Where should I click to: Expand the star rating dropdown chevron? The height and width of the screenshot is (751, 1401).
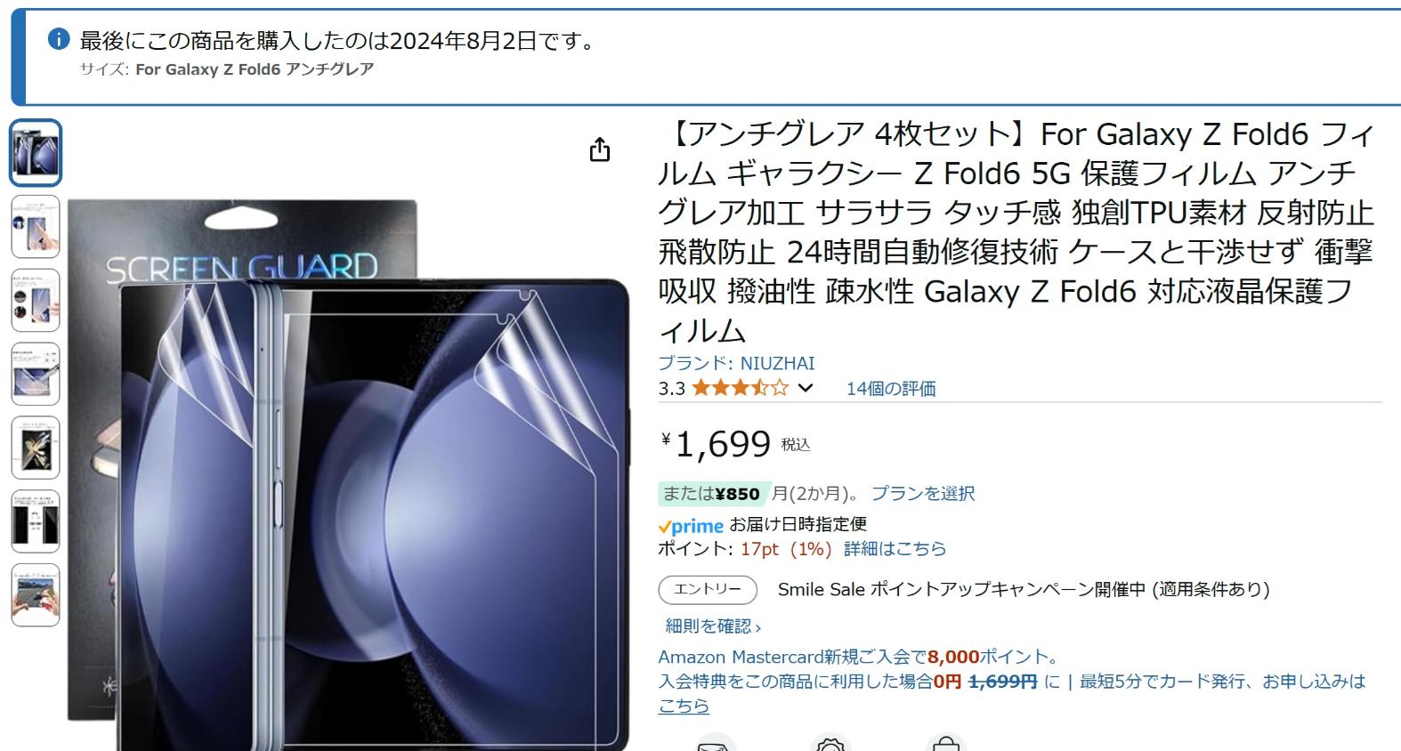click(x=806, y=388)
